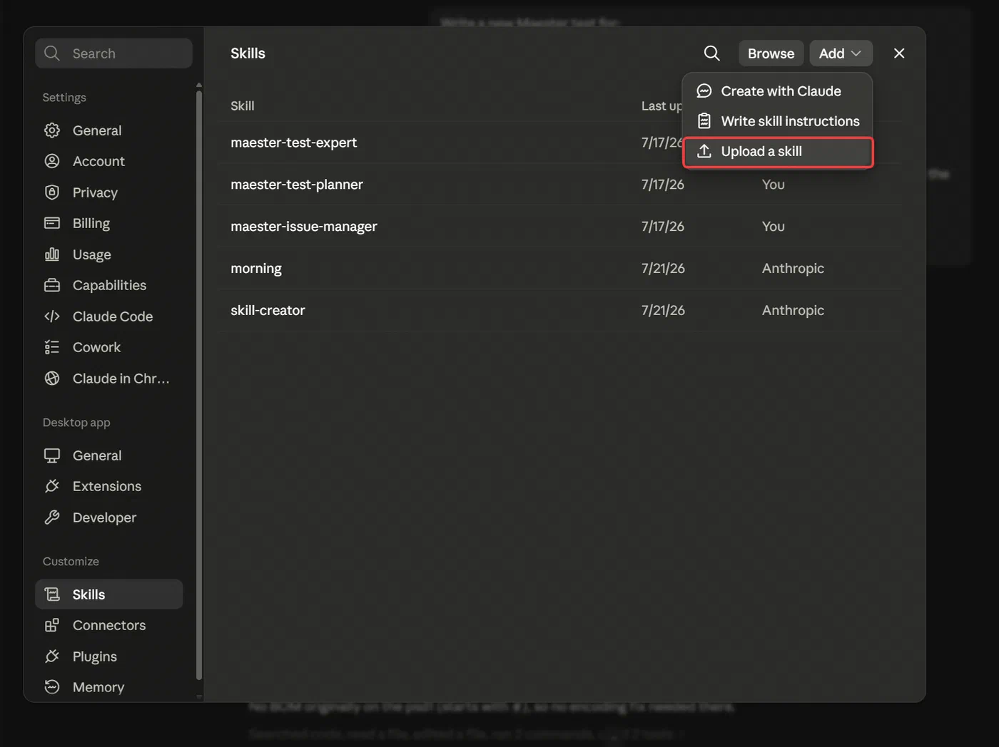Open the Skills sidebar item
The width and height of the screenshot is (999, 747).
(109, 594)
